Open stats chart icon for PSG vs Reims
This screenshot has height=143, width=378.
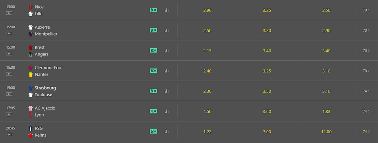[x=167, y=131]
